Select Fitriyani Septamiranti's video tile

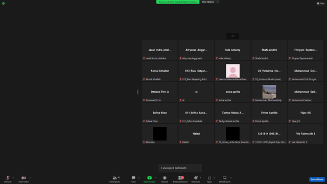coord(306,50)
